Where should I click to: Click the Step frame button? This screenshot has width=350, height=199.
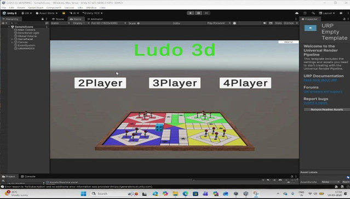pyautogui.click(x=206, y=13)
